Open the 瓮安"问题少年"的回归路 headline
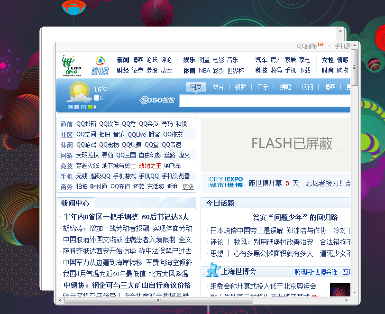Screen dimensions: 385x314 pyautogui.click(x=295, y=217)
